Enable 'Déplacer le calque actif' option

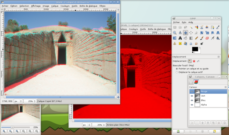177,72
